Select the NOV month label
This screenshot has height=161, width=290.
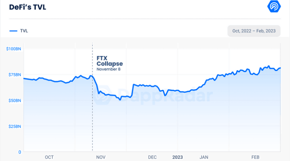tap(101, 157)
